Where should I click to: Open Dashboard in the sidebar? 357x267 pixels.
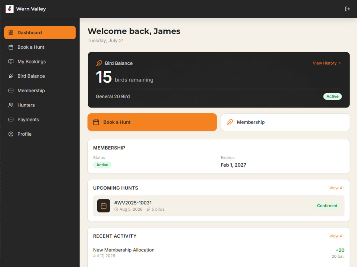[x=40, y=32]
